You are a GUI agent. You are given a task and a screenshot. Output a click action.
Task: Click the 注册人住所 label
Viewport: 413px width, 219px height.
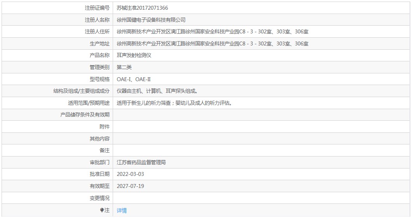pos(97,31)
